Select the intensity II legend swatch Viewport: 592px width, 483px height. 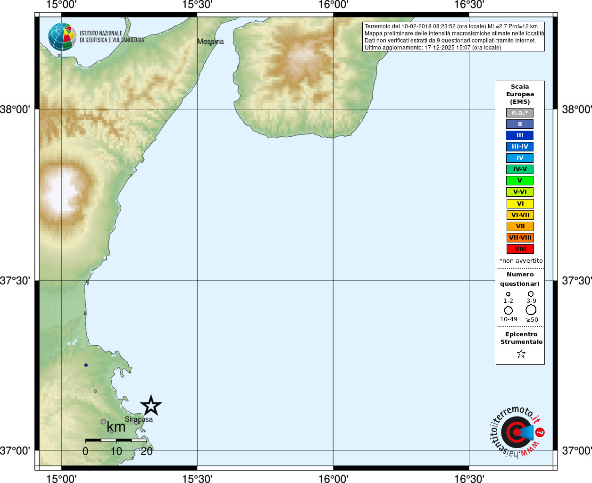(520, 124)
